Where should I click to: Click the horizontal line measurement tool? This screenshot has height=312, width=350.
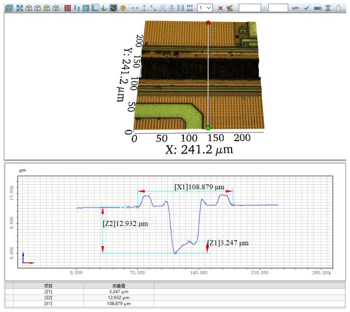135,8
